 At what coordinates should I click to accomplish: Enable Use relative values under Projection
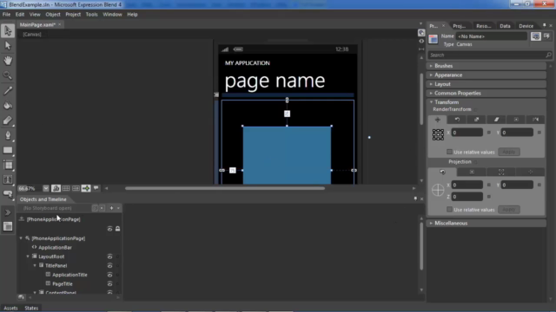click(449, 210)
